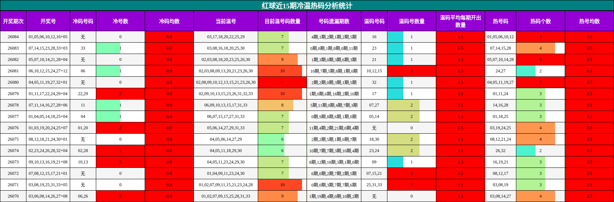614x202 pixels.
Task: Click cold numbers cell 06,26
Action: 83,196
